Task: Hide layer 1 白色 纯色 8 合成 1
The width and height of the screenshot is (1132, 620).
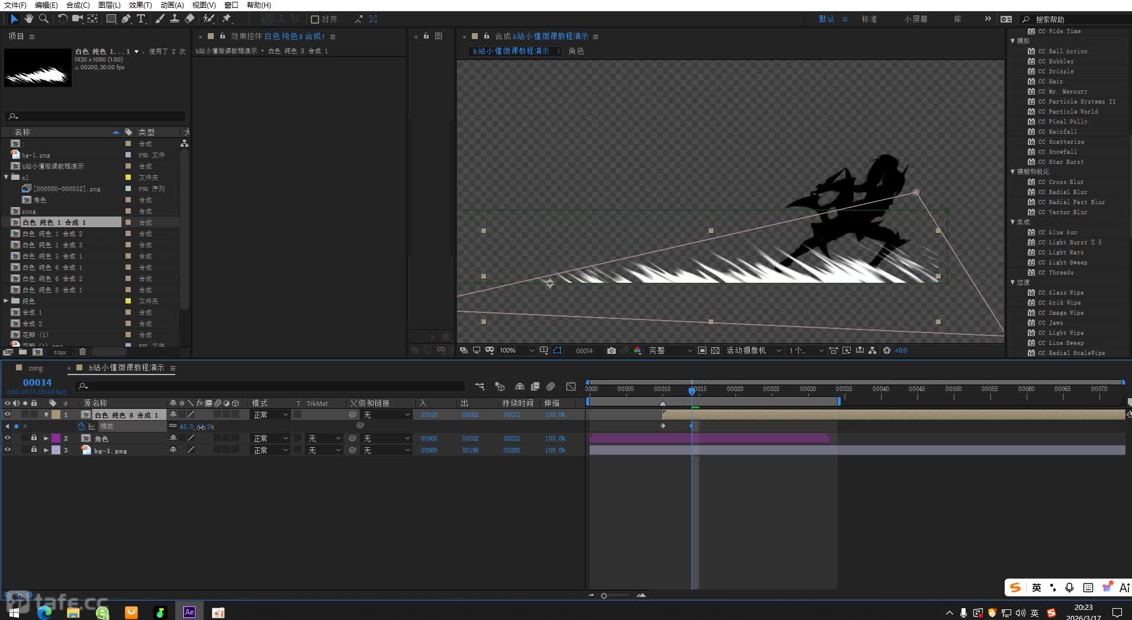Action: (x=8, y=415)
